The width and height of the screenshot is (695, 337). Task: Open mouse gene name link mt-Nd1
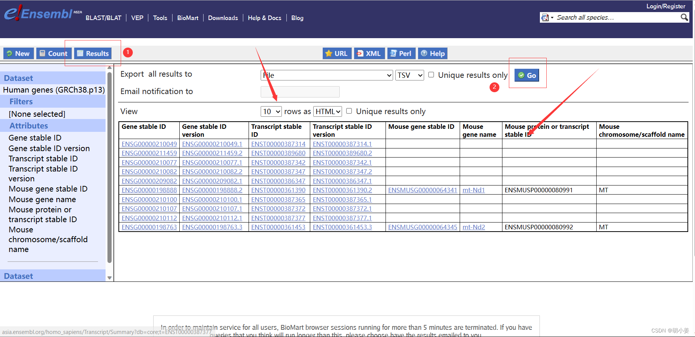(x=474, y=190)
